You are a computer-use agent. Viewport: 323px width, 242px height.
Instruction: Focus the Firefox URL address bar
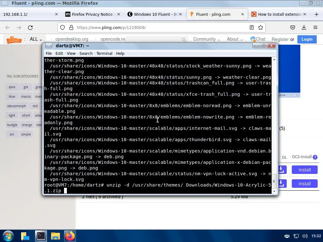(161, 28)
